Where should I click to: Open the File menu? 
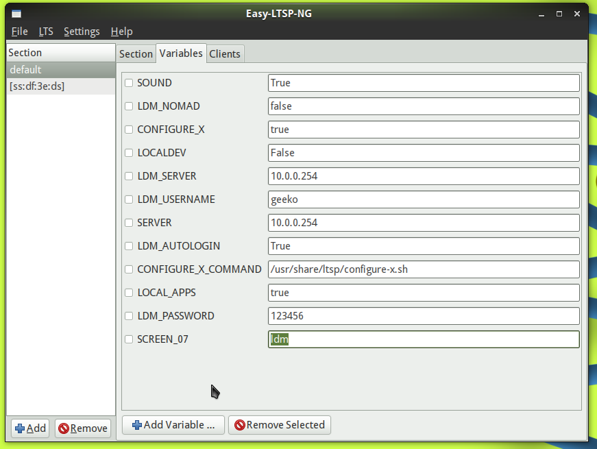[19, 32]
